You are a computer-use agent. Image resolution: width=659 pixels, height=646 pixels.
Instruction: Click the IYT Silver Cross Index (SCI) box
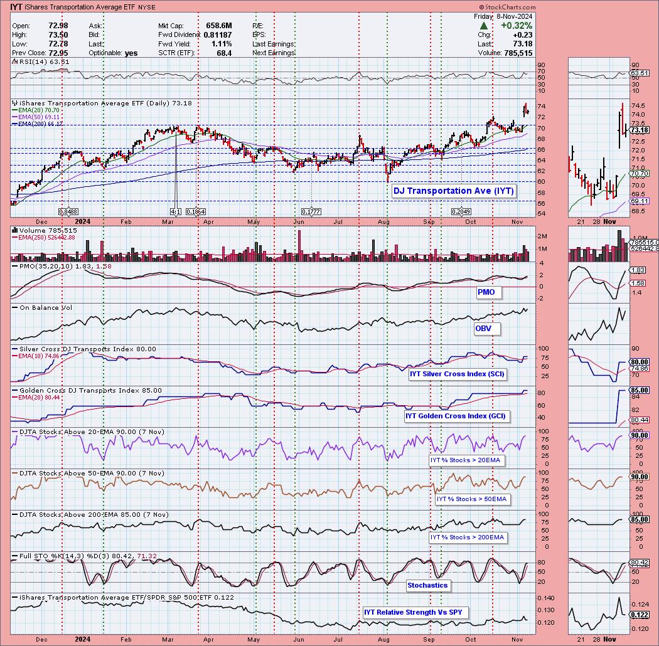tap(457, 374)
